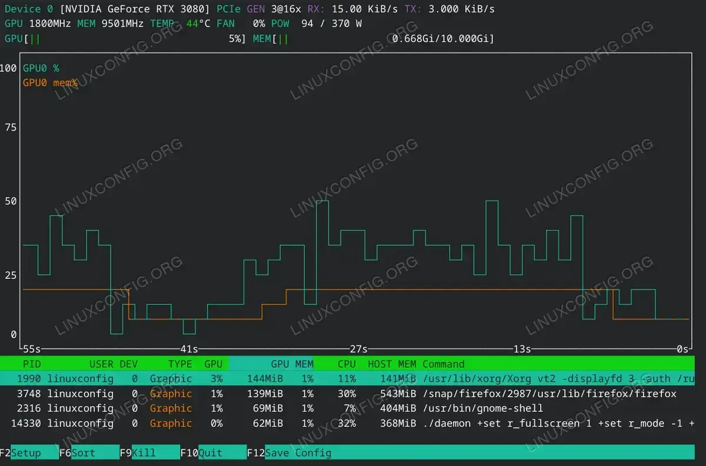
Task: Quit nvtop via F10 Quit
Action: click(213, 452)
